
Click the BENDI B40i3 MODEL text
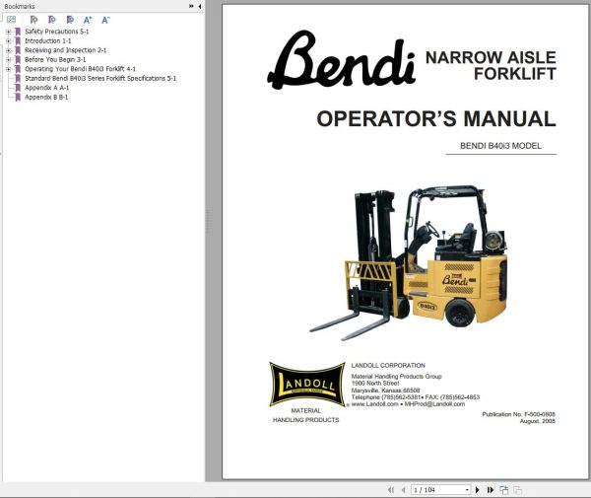click(x=500, y=146)
